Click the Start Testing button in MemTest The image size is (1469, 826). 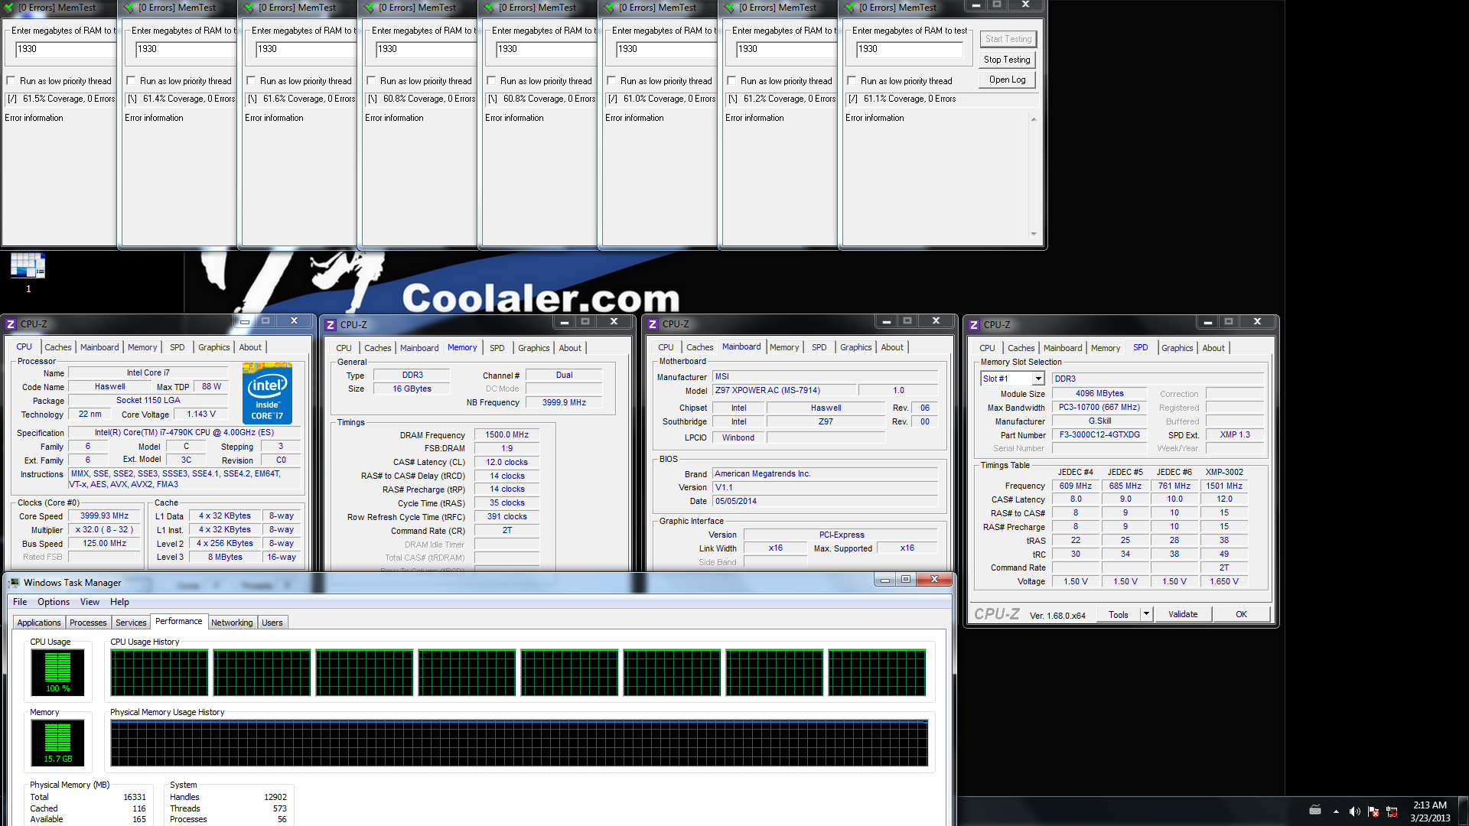pos(1008,39)
